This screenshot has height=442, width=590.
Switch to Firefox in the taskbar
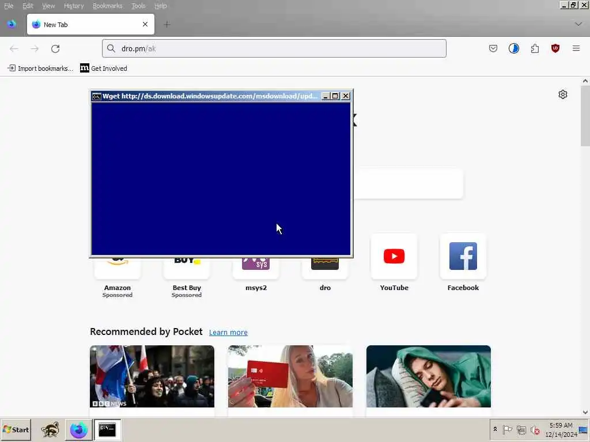click(78, 429)
